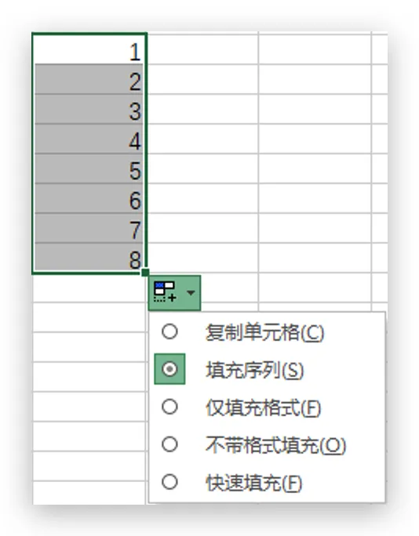Select the cell containing 2
The image size is (419, 536).
[x=89, y=78]
